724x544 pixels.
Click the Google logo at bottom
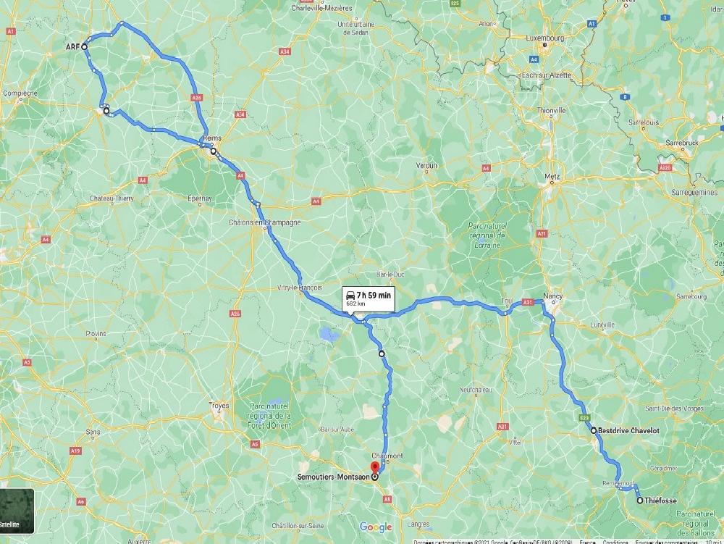375,527
